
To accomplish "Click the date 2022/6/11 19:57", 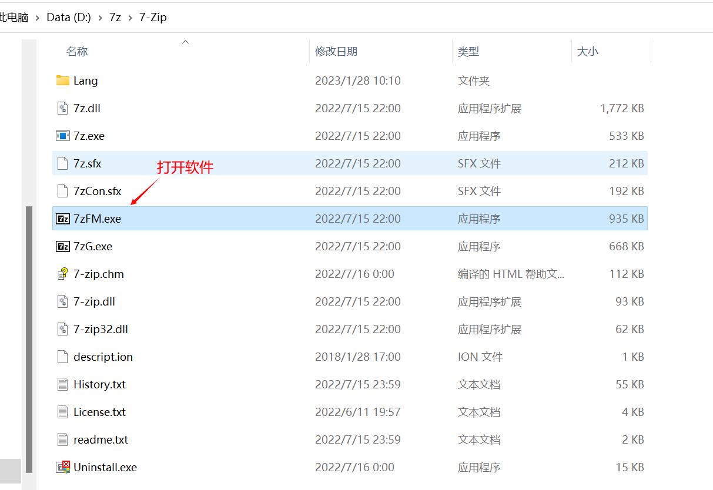I will 358,412.
